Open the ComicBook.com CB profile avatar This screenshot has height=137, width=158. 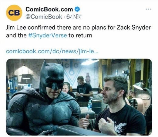pos(14,13)
